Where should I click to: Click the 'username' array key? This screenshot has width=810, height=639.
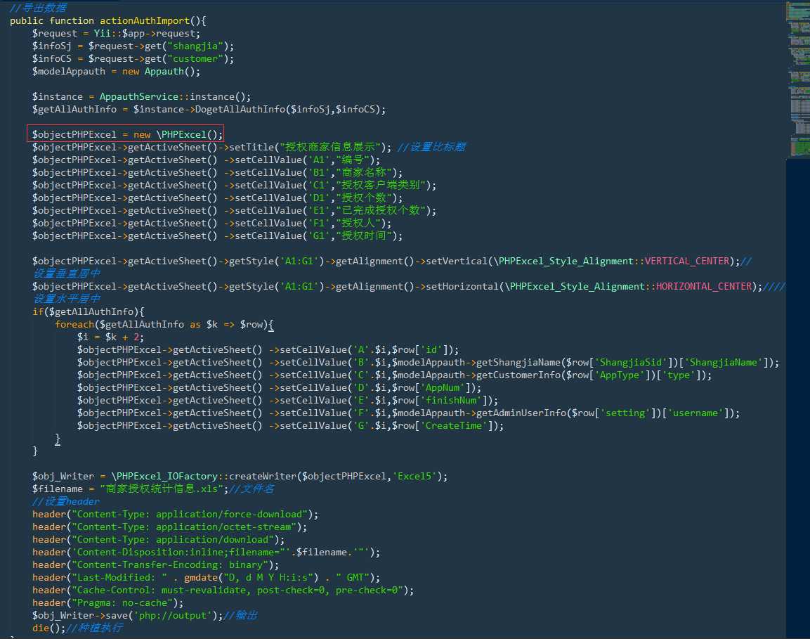(698, 413)
